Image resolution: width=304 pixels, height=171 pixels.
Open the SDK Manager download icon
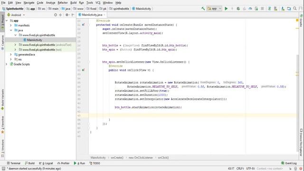click(x=283, y=9)
